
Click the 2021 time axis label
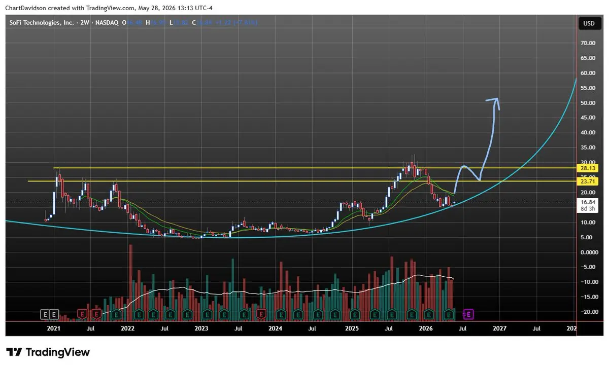point(53,328)
